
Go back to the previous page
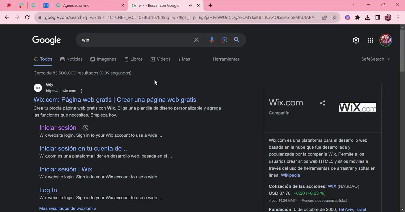click(x=7, y=17)
